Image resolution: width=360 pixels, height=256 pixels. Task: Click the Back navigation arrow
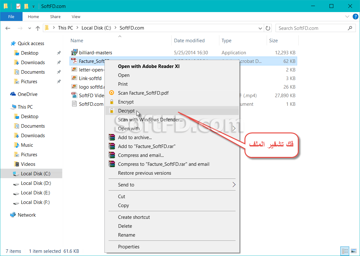pos(8,28)
